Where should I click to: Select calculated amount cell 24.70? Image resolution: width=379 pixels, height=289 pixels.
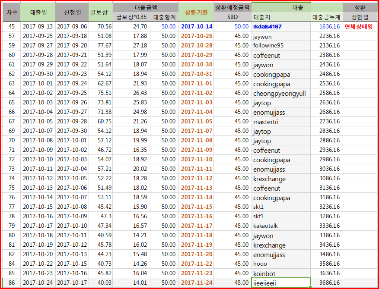[x=131, y=27]
